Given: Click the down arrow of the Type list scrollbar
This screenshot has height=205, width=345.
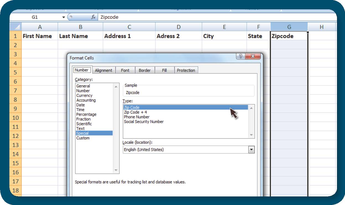Looking at the screenshot, I should pos(251,135).
